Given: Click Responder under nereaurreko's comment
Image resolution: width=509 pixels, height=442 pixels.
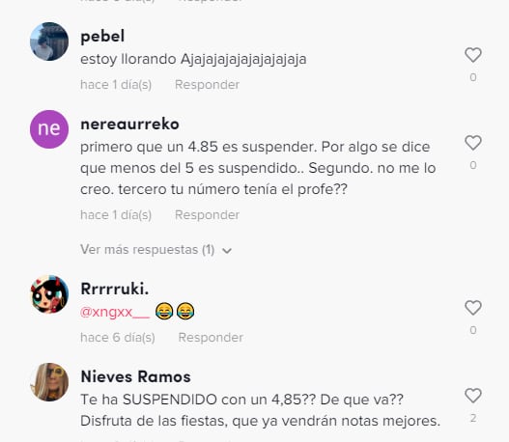Looking at the screenshot, I should click(207, 215).
